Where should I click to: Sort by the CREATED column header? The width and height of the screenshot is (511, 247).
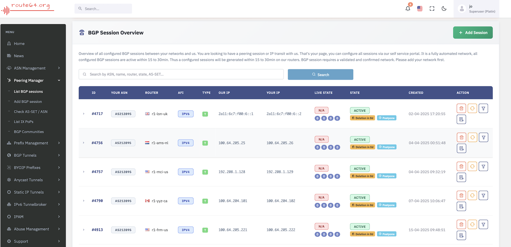(416, 93)
